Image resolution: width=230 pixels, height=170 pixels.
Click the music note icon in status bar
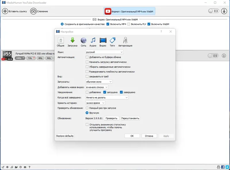[x=12, y=167]
